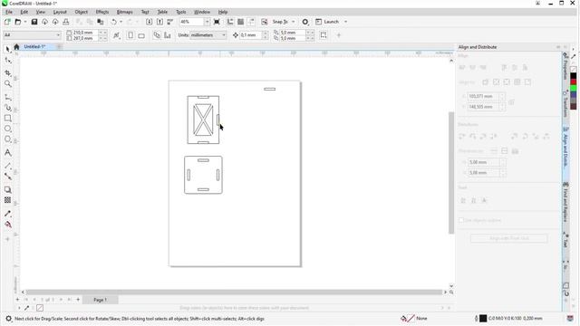Expand the Launch dropdown arrow
The height and width of the screenshot is (326, 580).
point(346,22)
